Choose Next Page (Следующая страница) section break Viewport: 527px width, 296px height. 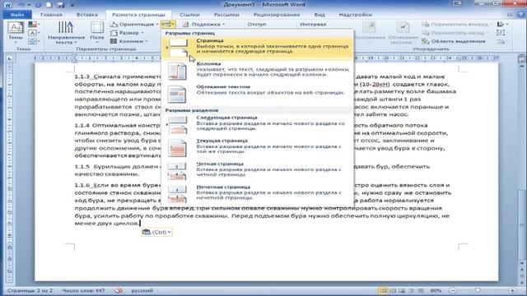click(258, 125)
